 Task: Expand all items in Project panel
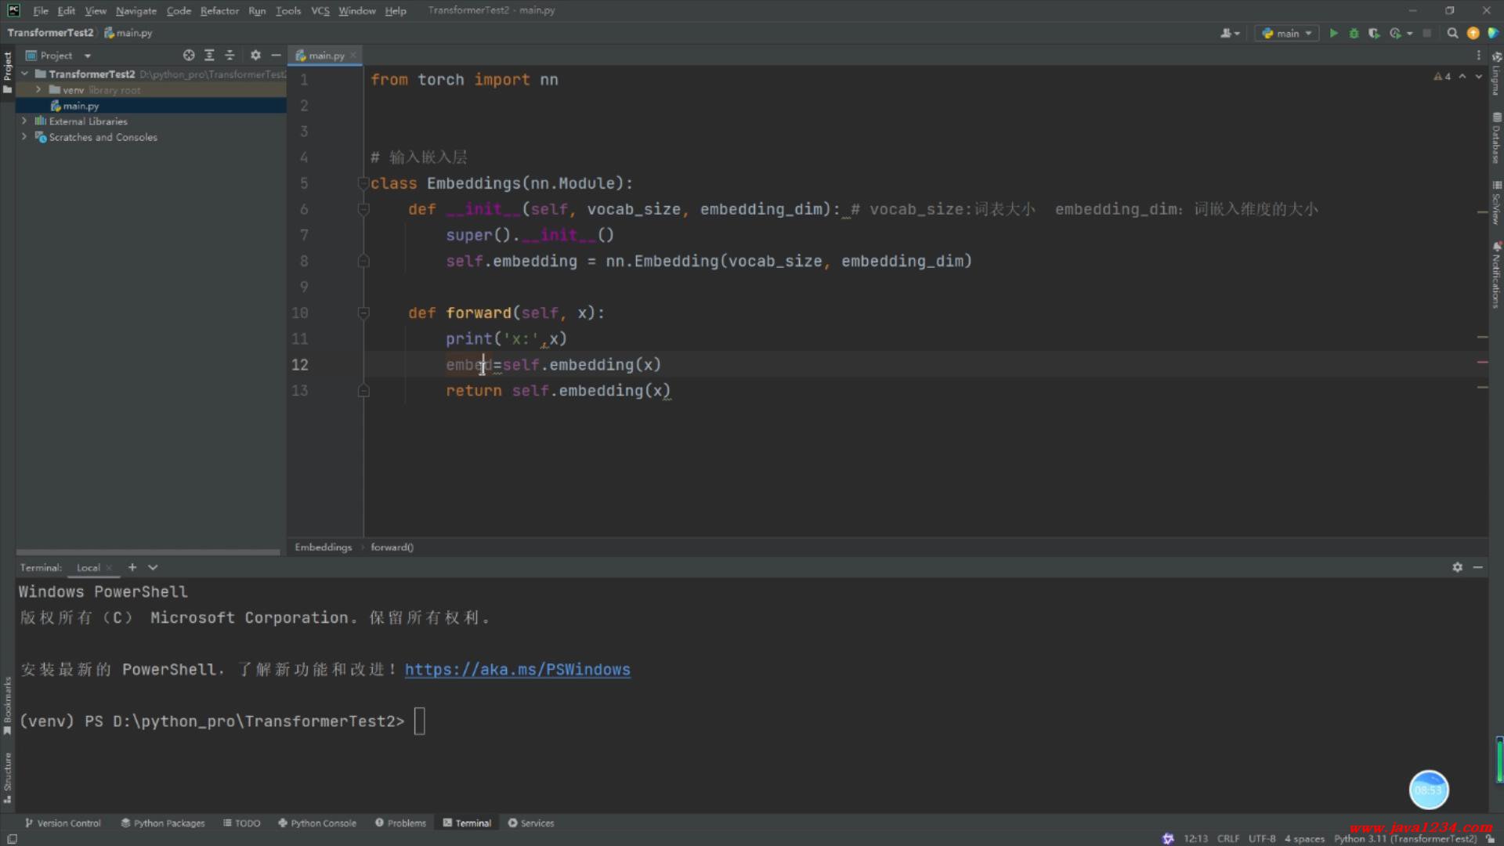coord(209,56)
